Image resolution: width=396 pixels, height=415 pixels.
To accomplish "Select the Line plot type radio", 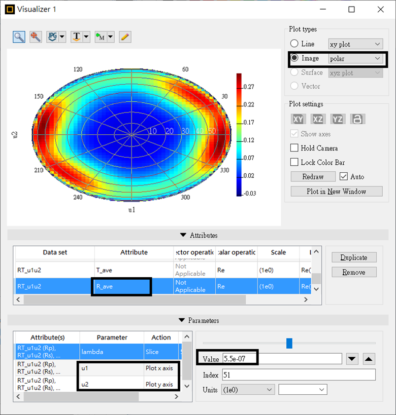I will [294, 44].
